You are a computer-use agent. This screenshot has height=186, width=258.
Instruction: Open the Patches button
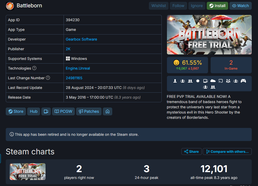coord(89,111)
